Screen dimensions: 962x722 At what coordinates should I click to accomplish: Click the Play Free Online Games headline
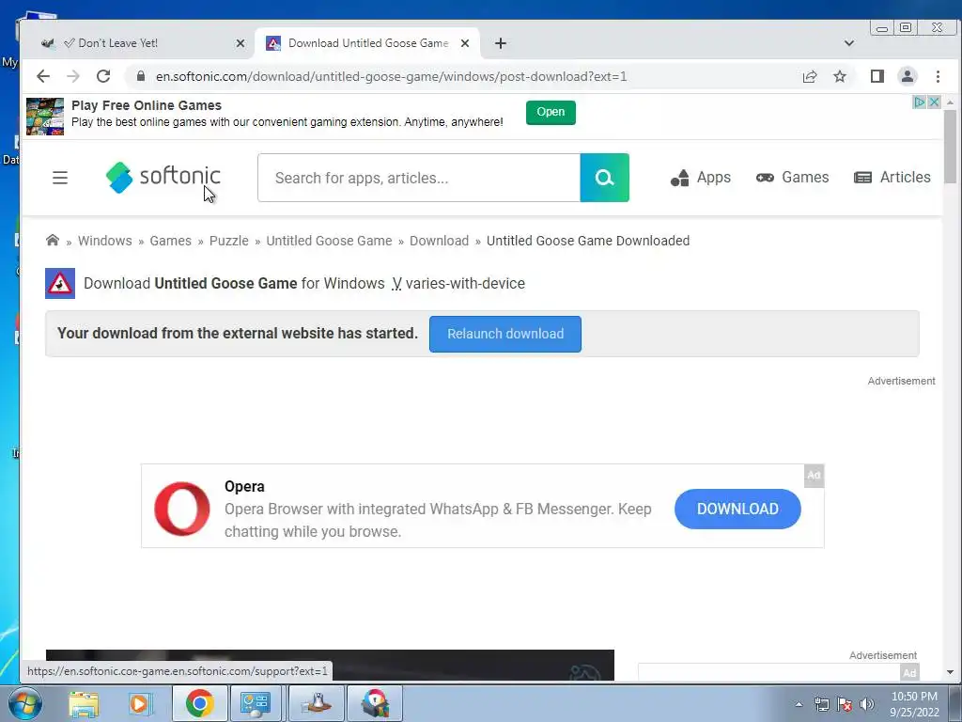coord(146,105)
